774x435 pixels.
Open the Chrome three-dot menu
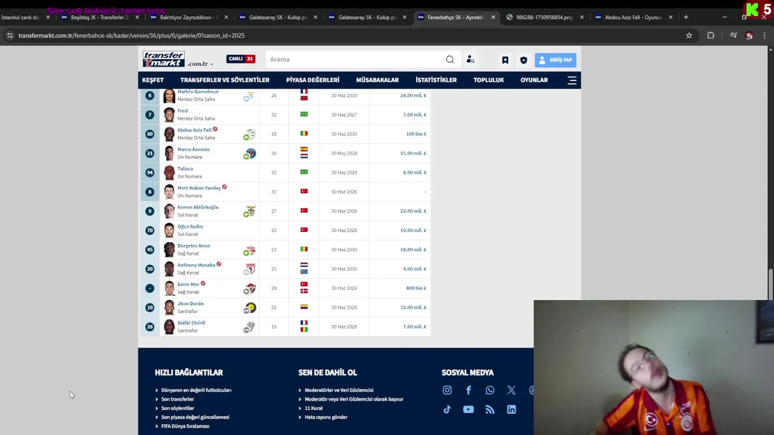(x=764, y=36)
